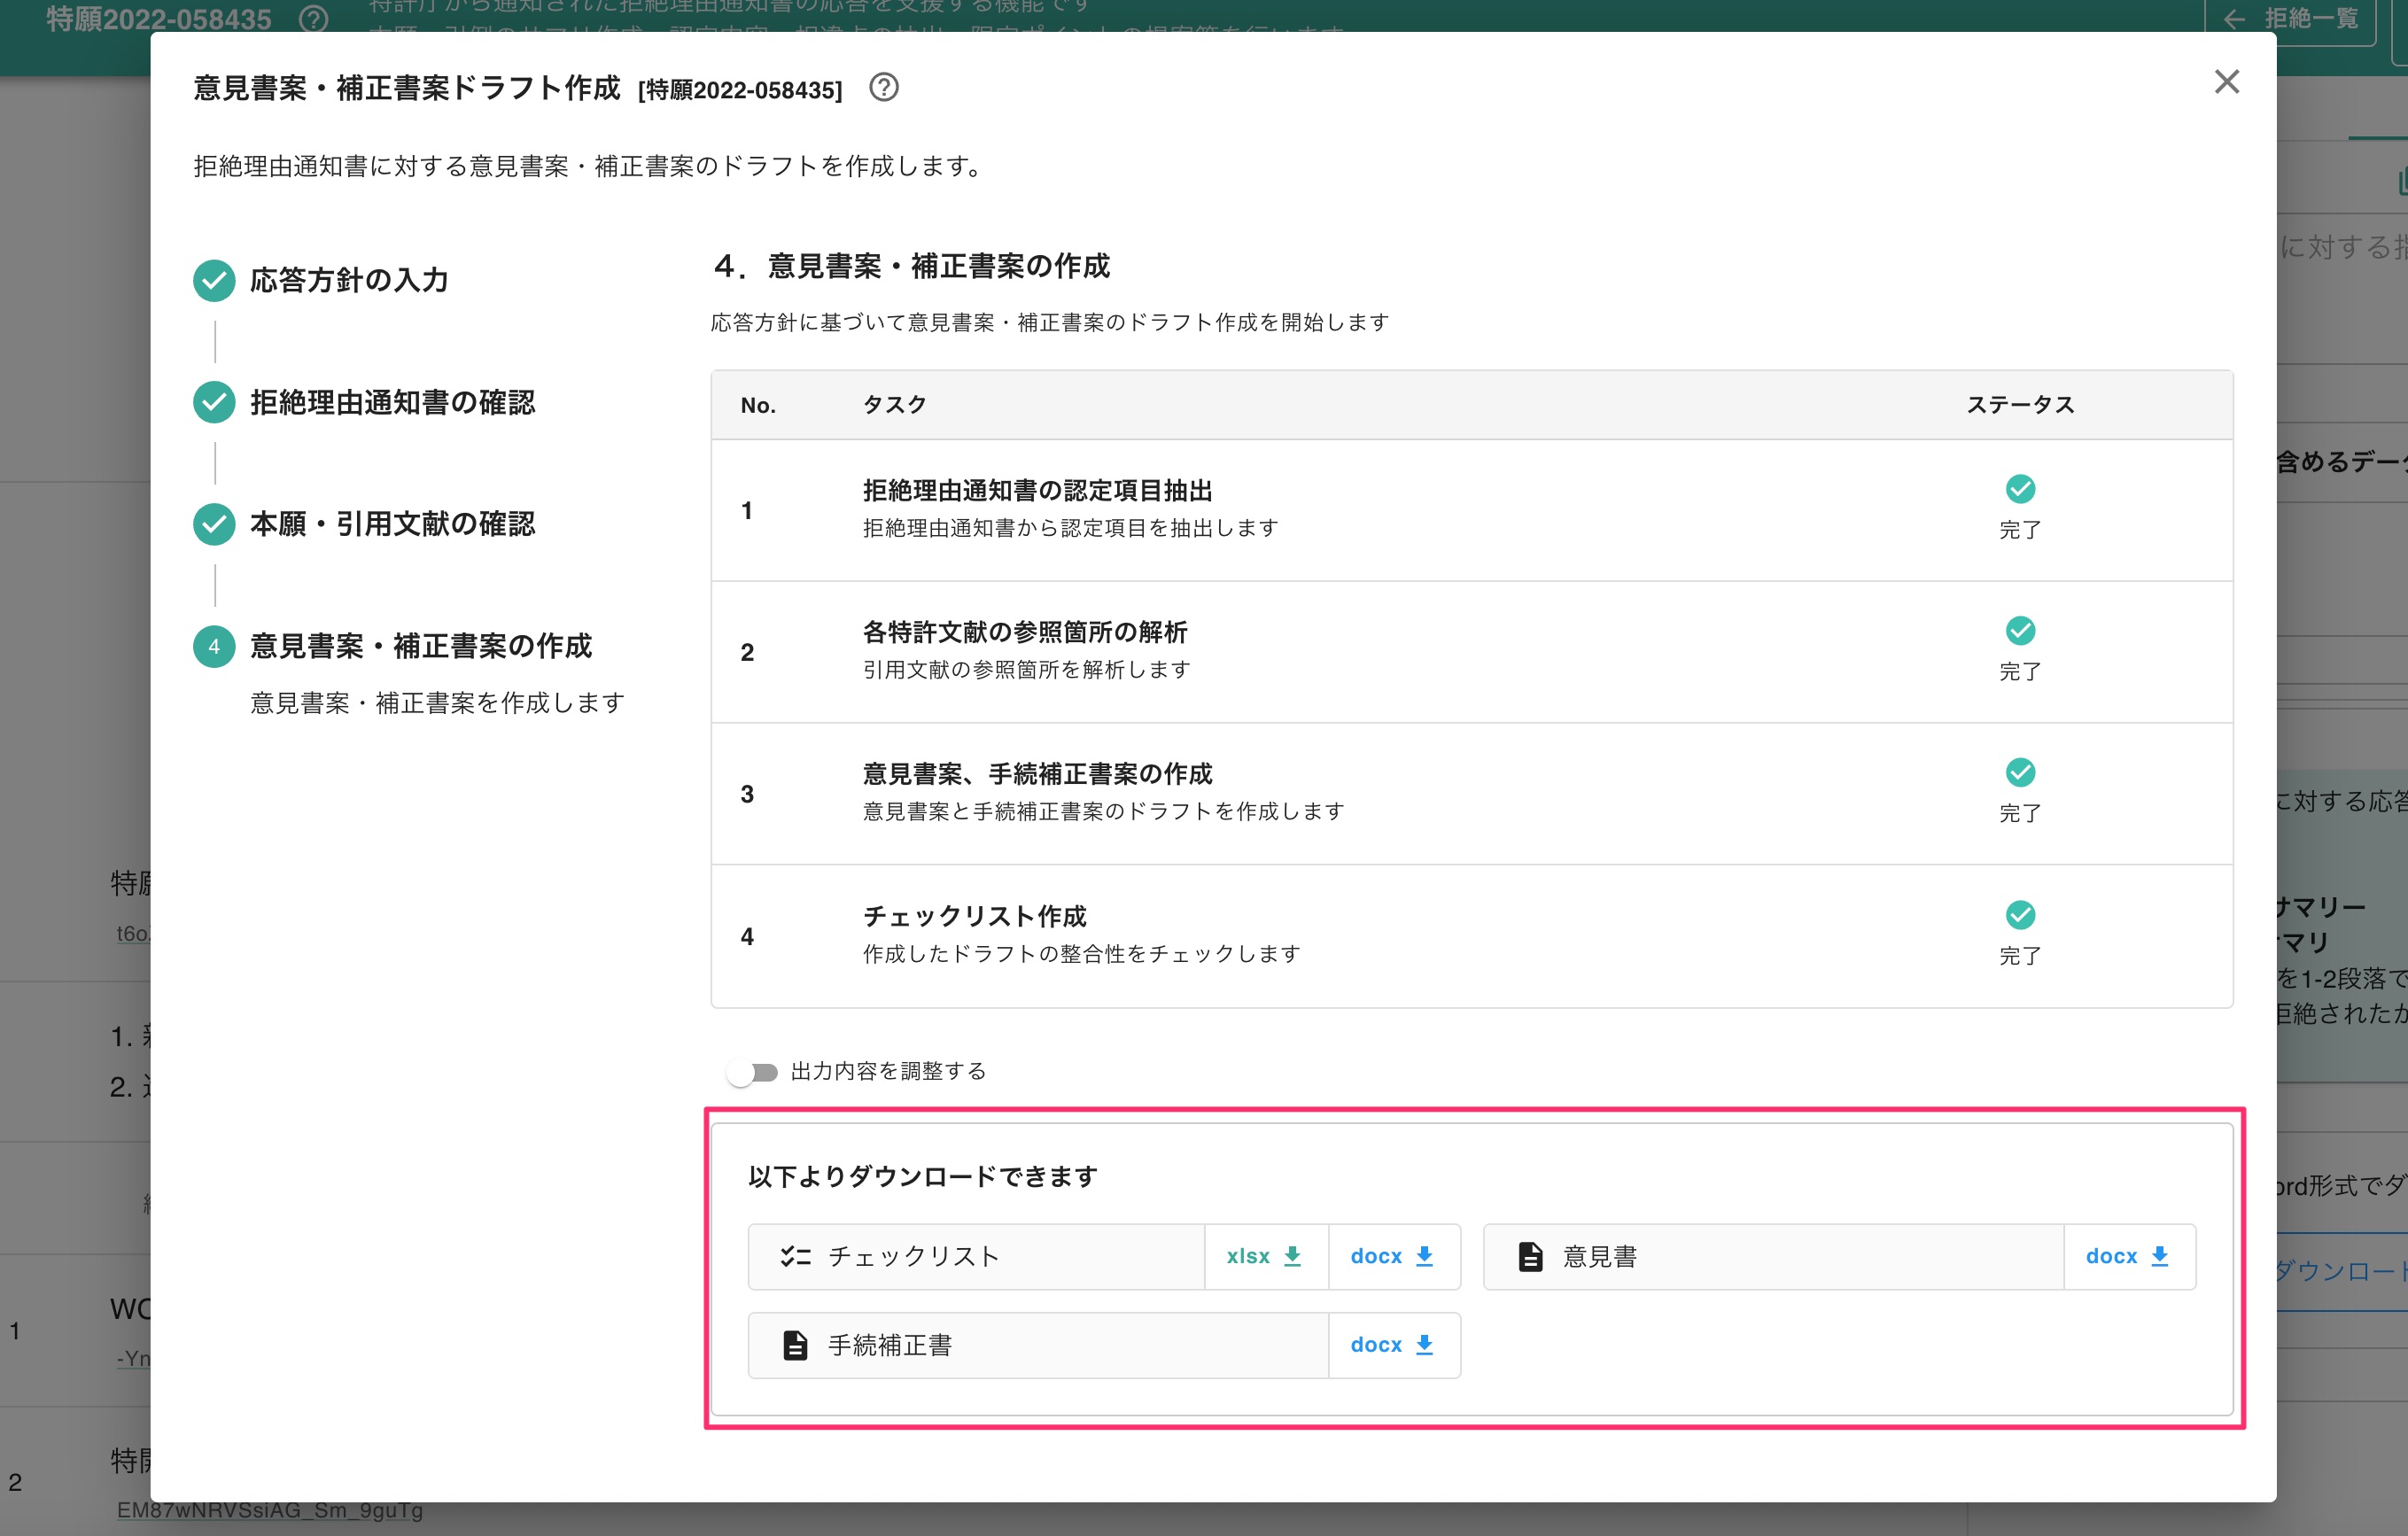Image resolution: width=2408 pixels, height=1536 pixels.
Task: Select task row チェックリスト作成
Action: coord(1471,936)
